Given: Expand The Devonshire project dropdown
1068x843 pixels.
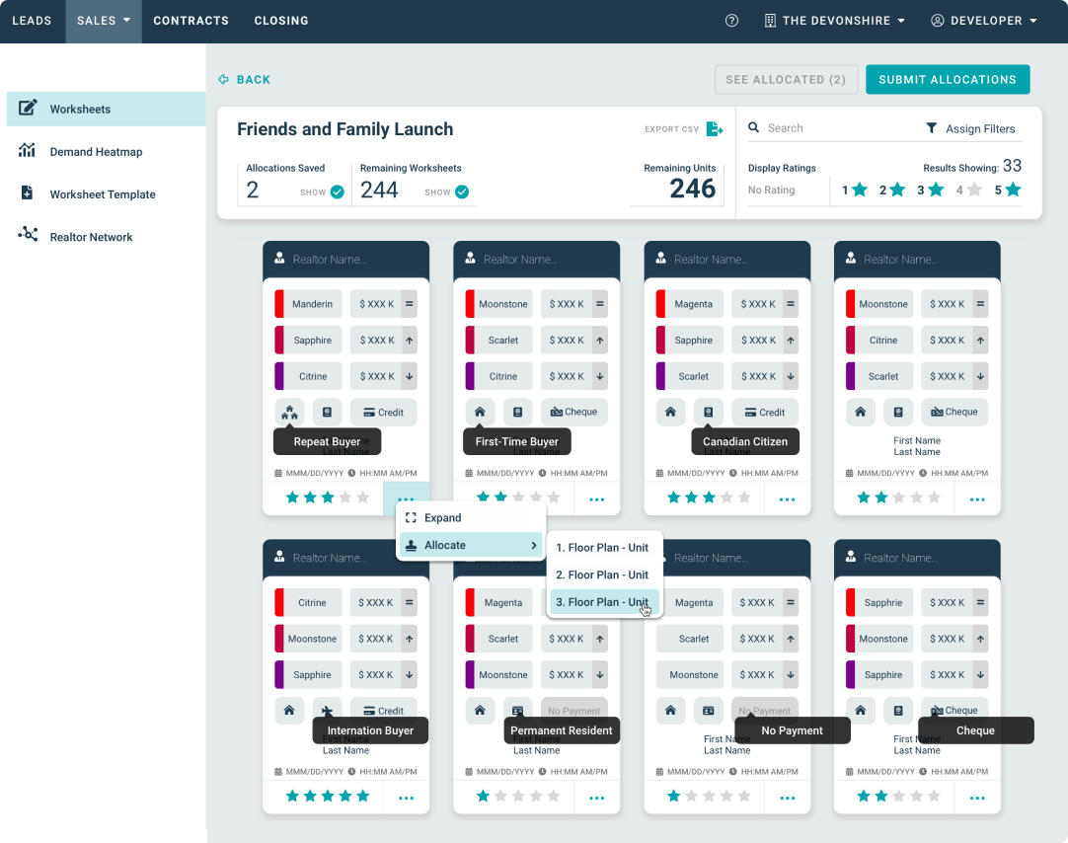Looking at the screenshot, I should tap(835, 21).
